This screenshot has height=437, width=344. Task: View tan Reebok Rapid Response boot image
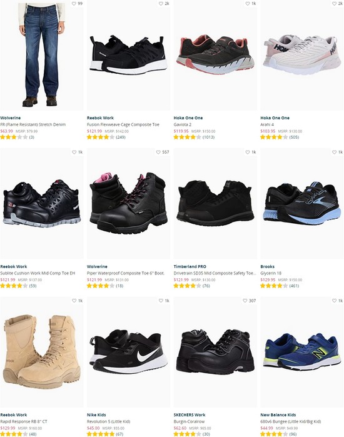(42, 352)
